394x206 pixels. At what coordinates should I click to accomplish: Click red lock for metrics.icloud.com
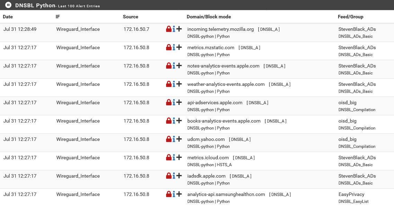coord(169,157)
